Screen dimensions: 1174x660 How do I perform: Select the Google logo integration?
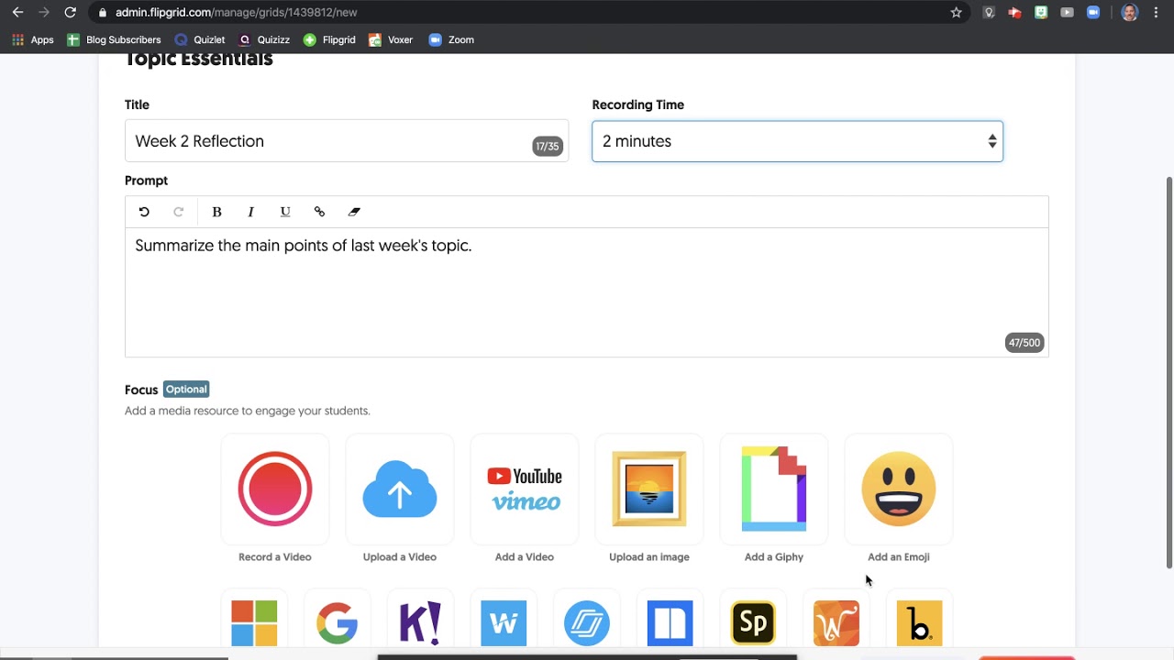click(x=338, y=623)
